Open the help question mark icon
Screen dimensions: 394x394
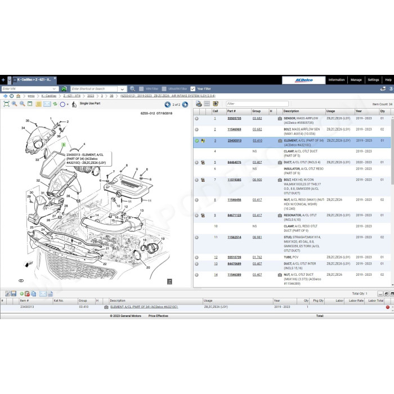tap(391, 89)
